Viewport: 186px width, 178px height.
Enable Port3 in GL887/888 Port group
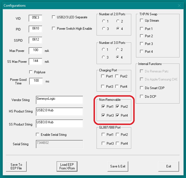[x=103, y=144]
